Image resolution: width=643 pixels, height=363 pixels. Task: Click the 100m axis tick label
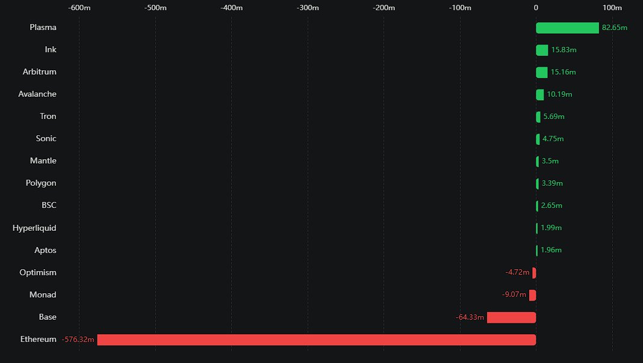click(612, 8)
